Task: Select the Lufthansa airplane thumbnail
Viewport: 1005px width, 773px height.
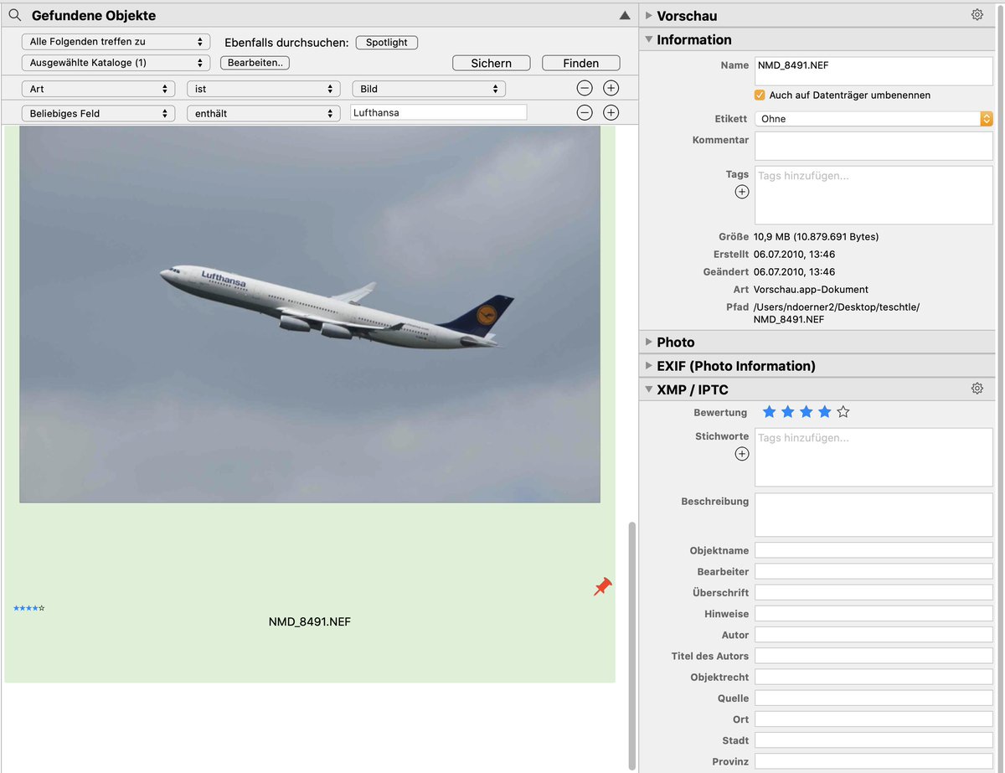Action: pyautogui.click(x=310, y=314)
